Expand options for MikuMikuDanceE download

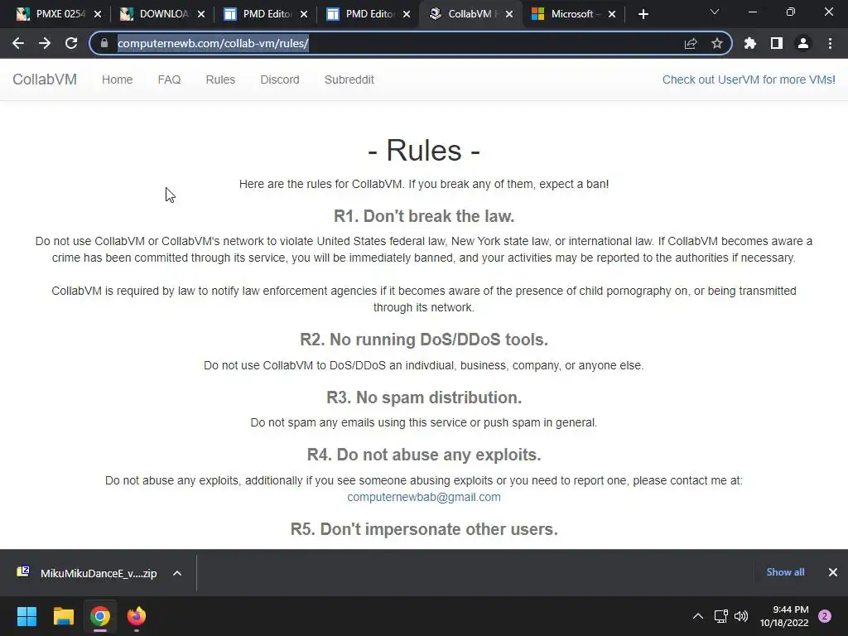(177, 573)
